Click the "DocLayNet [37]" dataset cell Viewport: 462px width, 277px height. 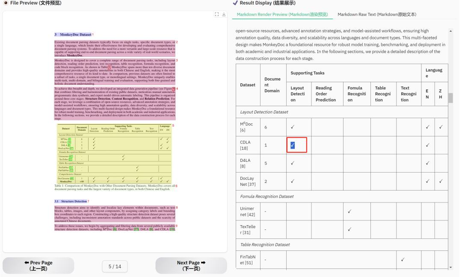tap(248, 182)
